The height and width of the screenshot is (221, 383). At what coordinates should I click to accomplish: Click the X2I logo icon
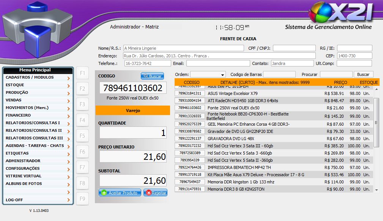[x=340, y=13]
